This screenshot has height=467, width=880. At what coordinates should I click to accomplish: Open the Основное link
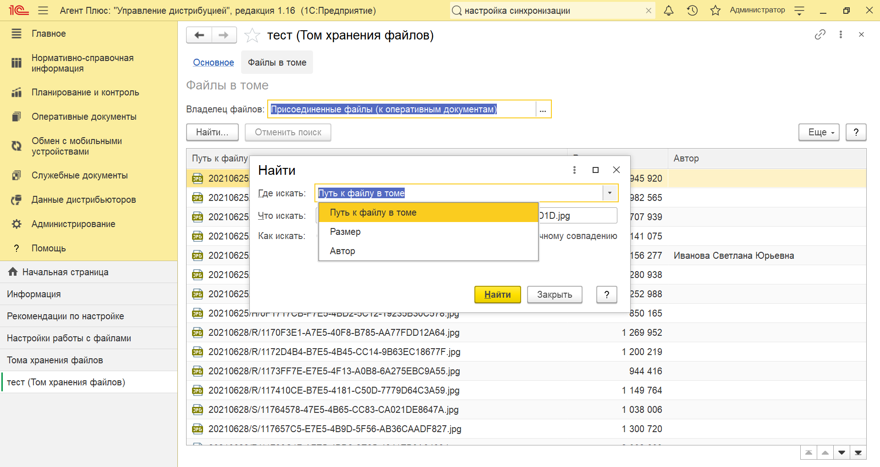point(213,62)
